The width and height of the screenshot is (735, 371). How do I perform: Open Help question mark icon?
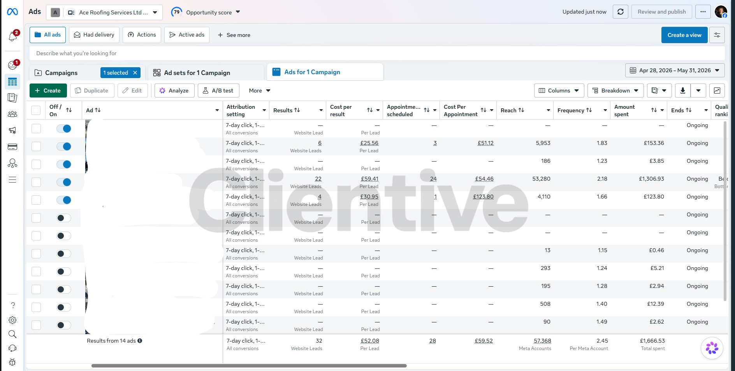click(x=12, y=305)
